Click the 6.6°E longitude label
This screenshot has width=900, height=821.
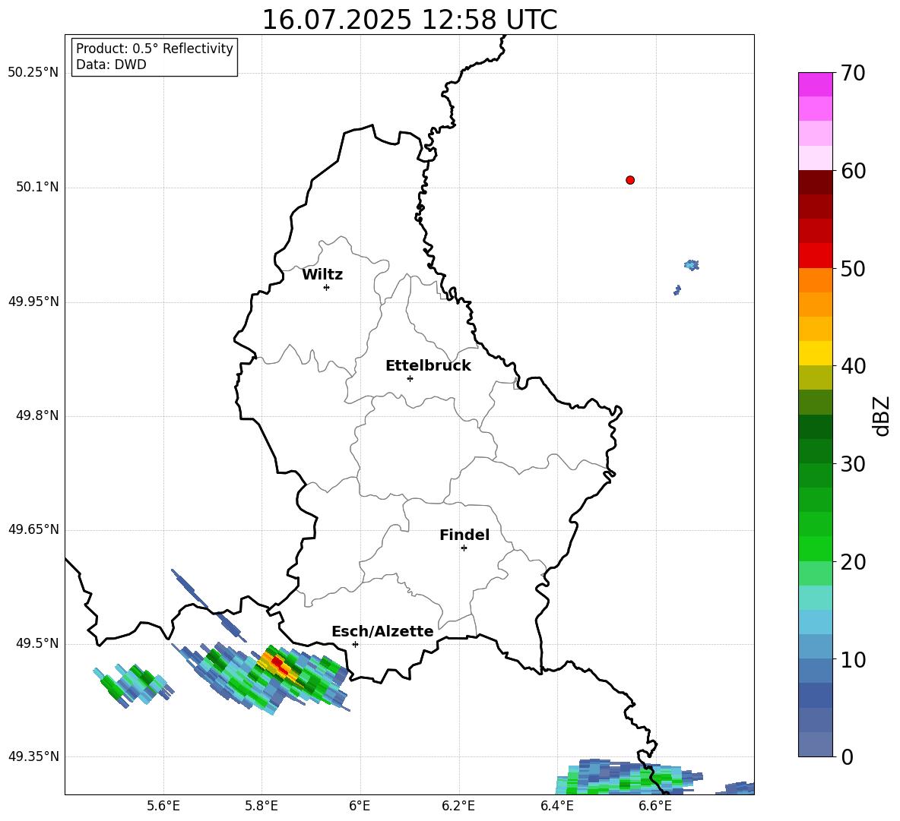(x=655, y=806)
